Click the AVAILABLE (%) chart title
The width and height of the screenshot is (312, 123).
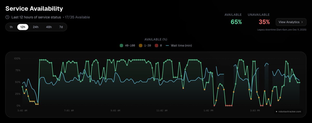pos(156,39)
